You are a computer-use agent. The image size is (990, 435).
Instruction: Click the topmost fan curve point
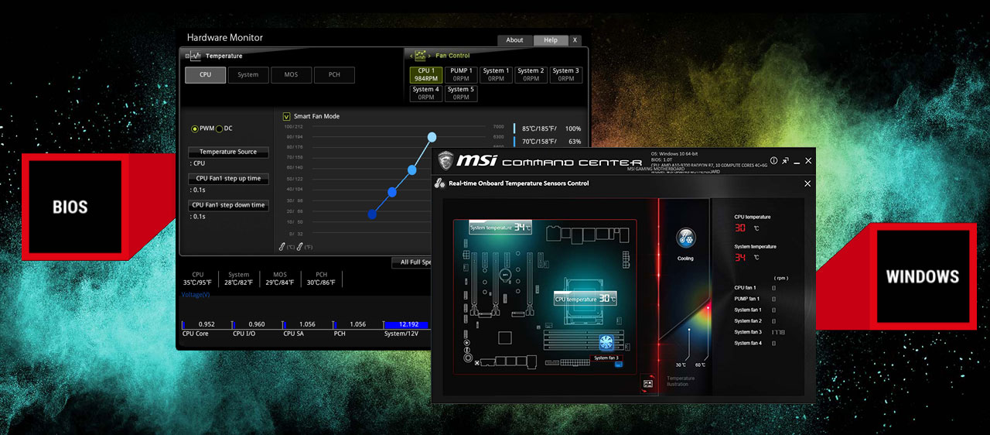click(432, 137)
